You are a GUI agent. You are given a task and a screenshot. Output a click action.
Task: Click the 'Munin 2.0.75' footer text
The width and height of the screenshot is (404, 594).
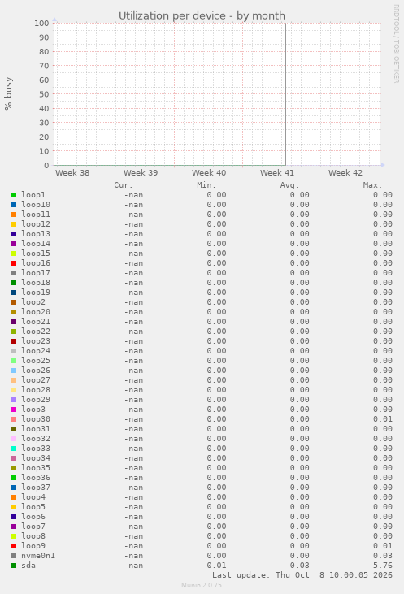tap(202, 585)
